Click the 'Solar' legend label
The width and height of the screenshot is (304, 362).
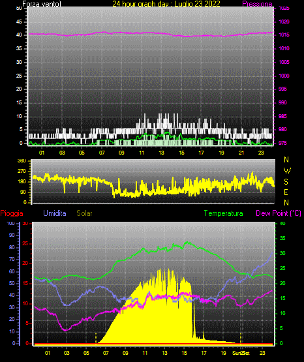pyautogui.click(x=84, y=213)
